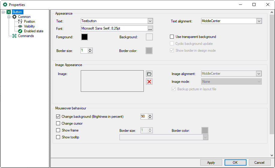This screenshot has width=275, height=168.
Task: Click the Visibility eye icon in tree
Action: pyautogui.click(x=20, y=26)
